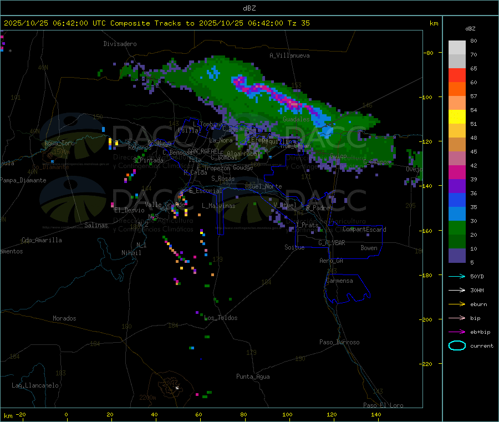This screenshot has height=422, width=499.
Task: Click the Lag.Llancanelo map label
Action: [35, 385]
